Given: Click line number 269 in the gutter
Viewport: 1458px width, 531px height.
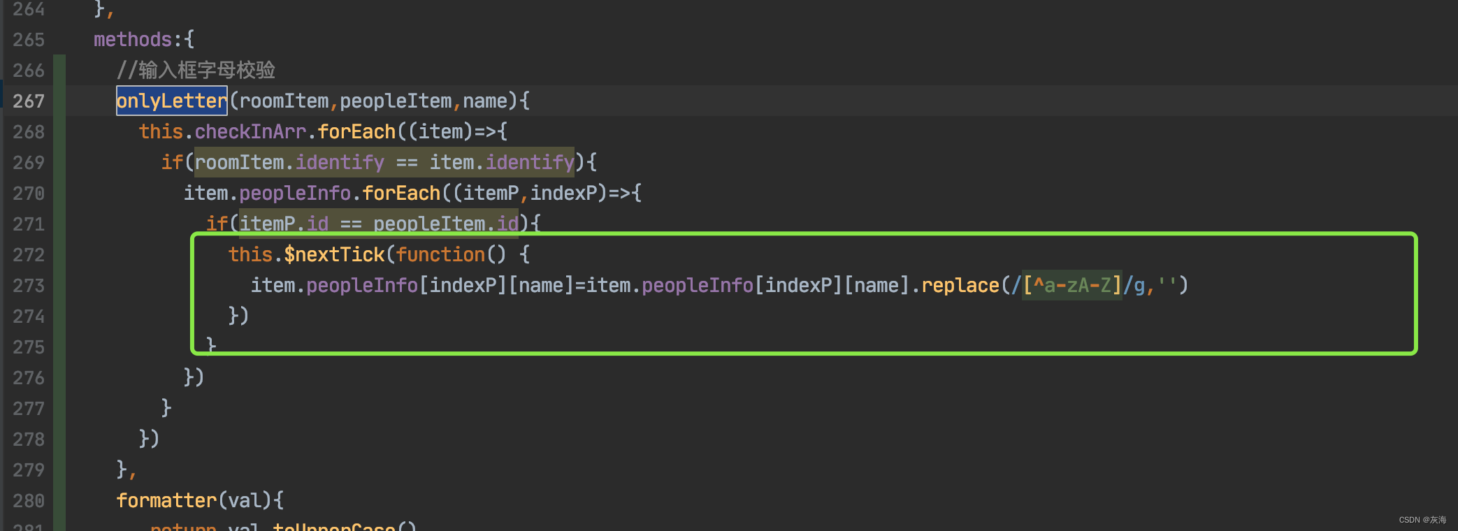Looking at the screenshot, I should tap(29, 163).
